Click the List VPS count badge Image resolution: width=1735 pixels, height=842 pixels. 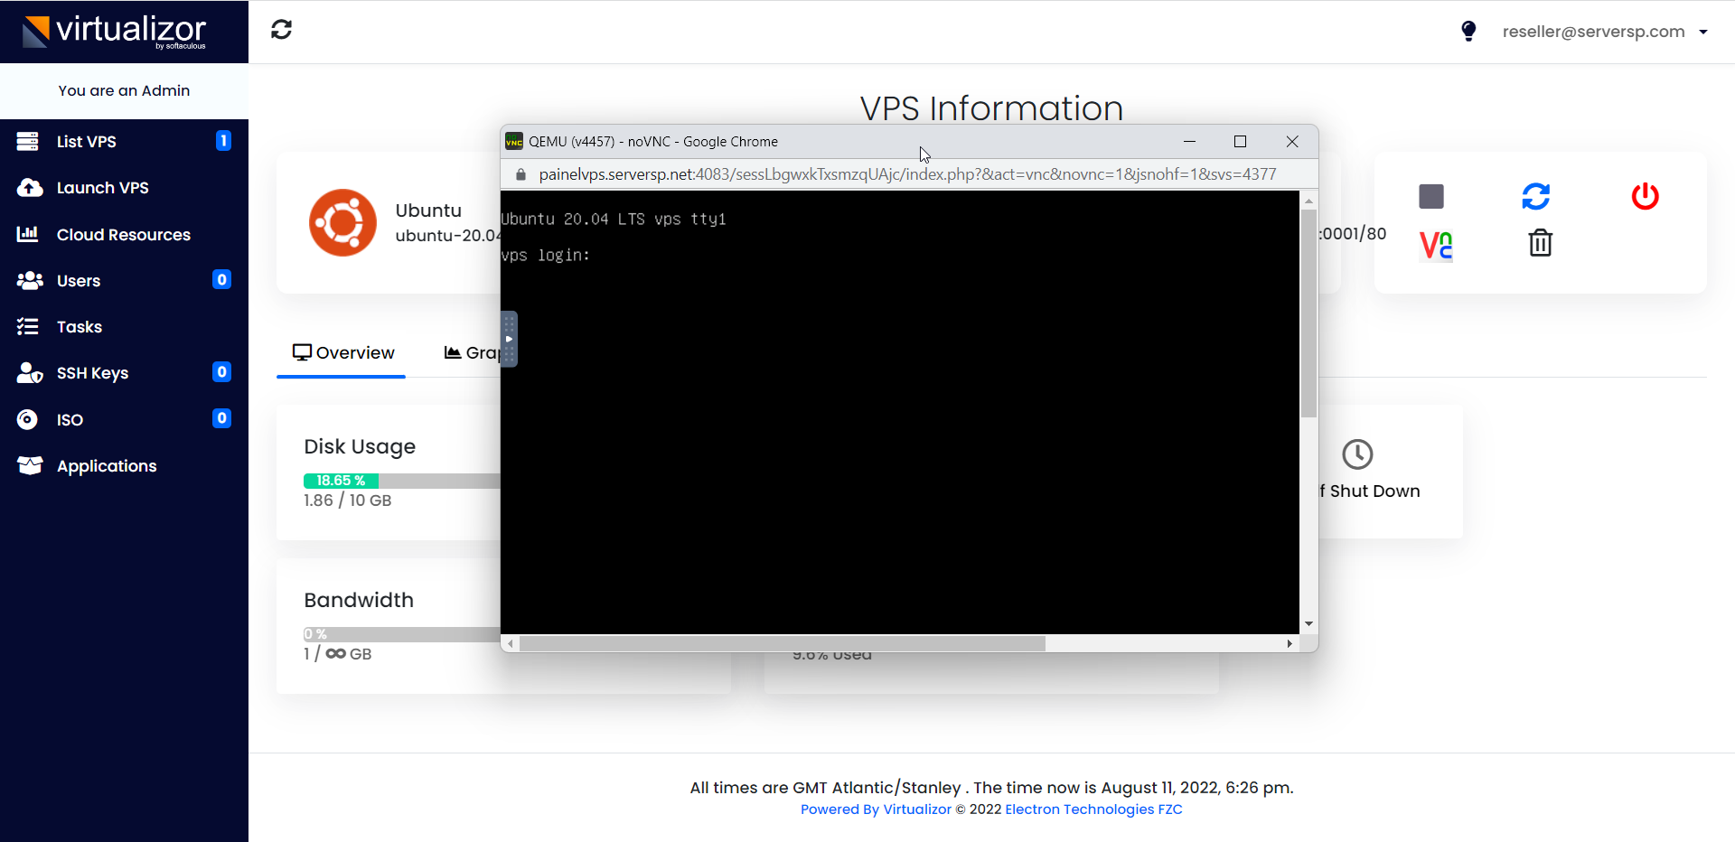point(223,141)
